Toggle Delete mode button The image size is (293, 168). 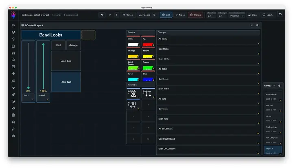tap(195, 15)
